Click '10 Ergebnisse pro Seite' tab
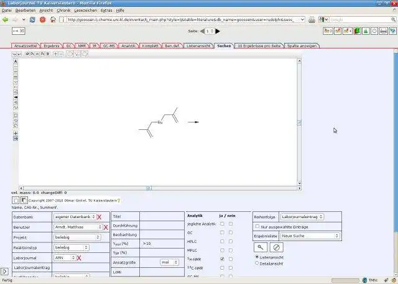Screen dimensions: 398x284 click(x=259, y=46)
